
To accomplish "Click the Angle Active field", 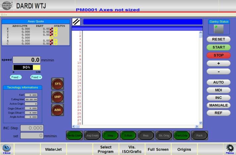I will (31, 117).
